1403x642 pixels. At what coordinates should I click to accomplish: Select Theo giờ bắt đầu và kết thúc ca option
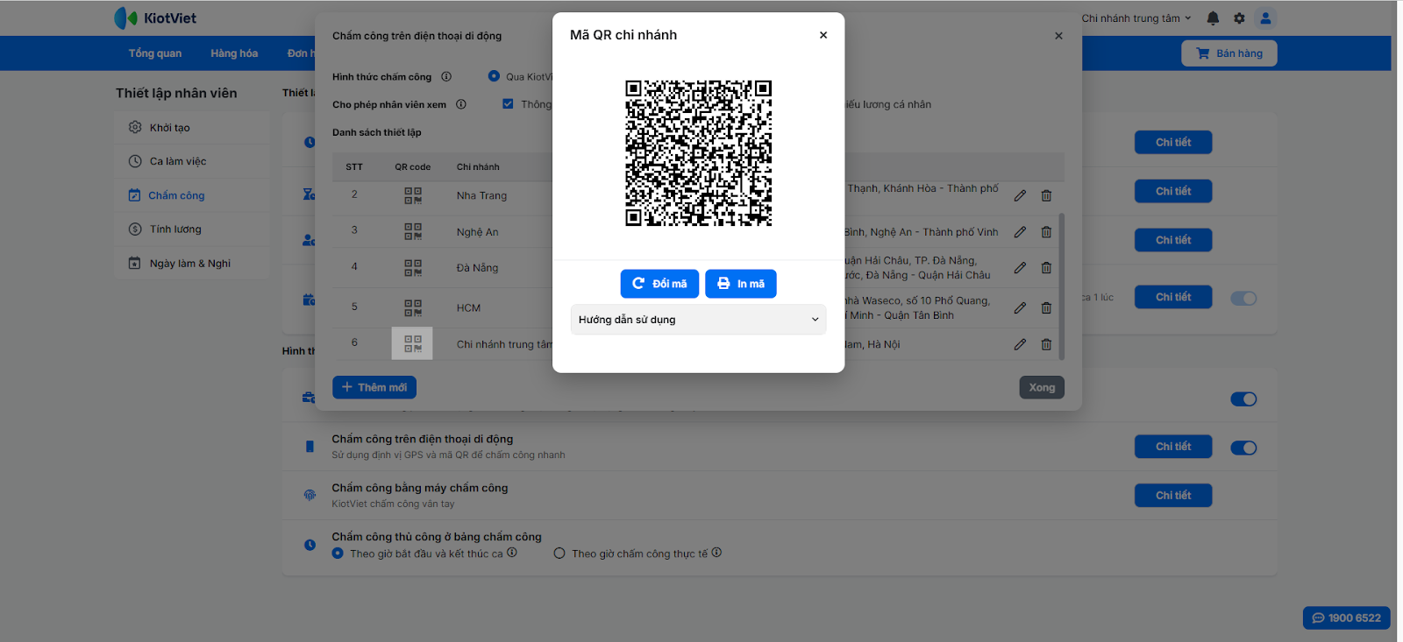pos(338,554)
